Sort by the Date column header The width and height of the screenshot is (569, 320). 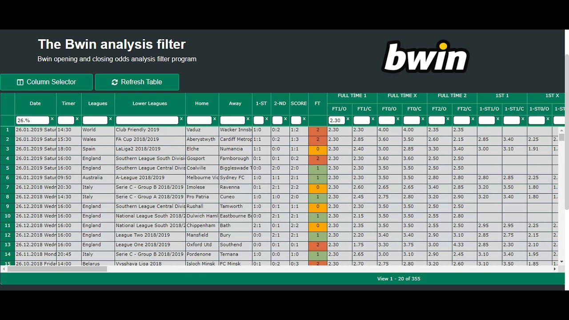pos(35,104)
